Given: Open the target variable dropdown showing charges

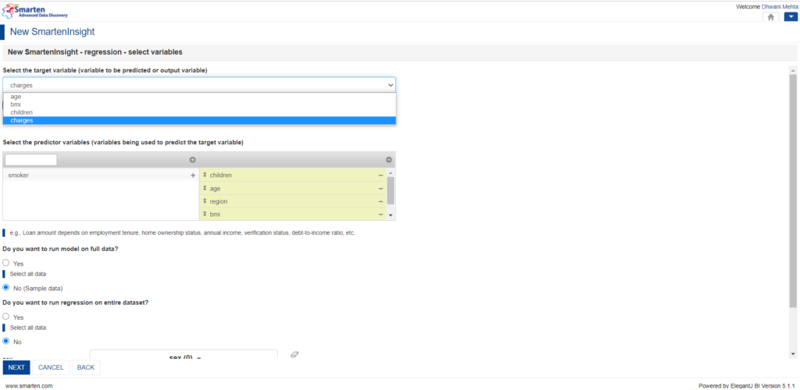Looking at the screenshot, I should coord(199,85).
